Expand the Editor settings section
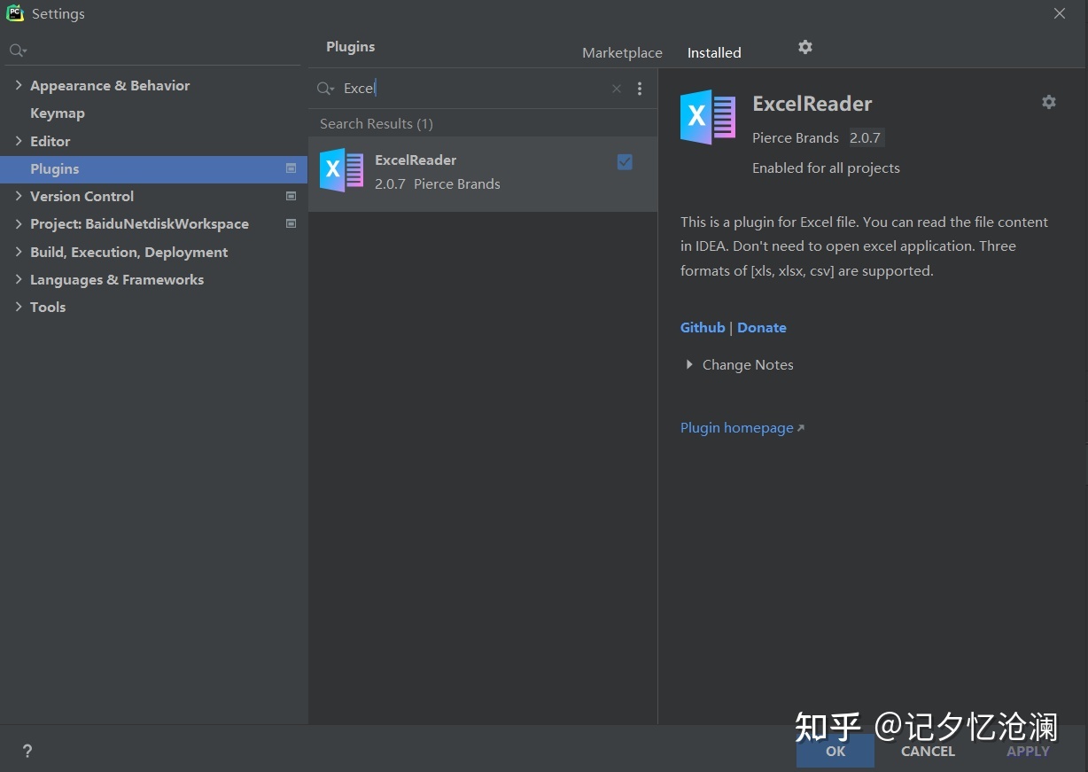The height and width of the screenshot is (772, 1088). pos(19,141)
